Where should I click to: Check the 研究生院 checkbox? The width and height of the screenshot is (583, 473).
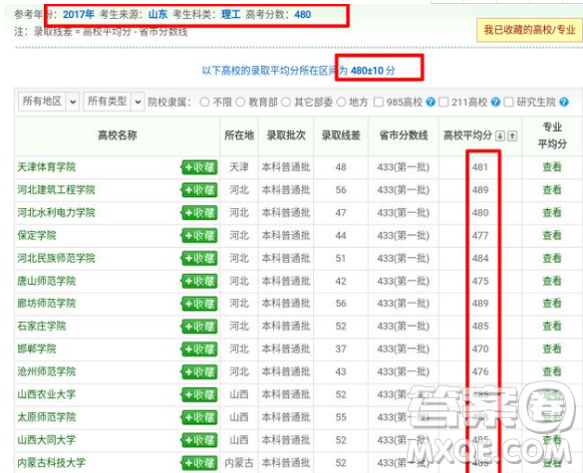coord(508,102)
